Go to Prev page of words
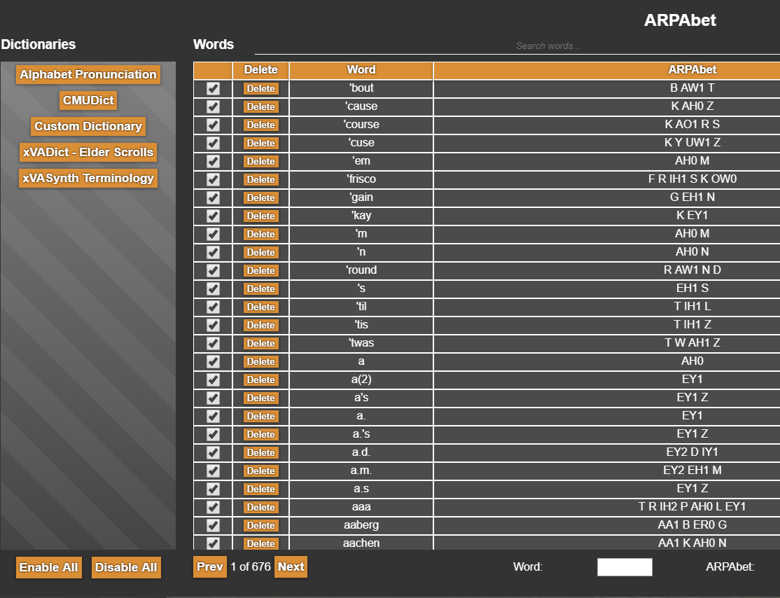 [x=209, y=567]
